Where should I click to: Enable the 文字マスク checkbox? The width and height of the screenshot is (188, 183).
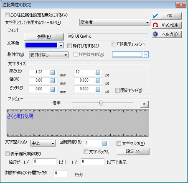119,143
